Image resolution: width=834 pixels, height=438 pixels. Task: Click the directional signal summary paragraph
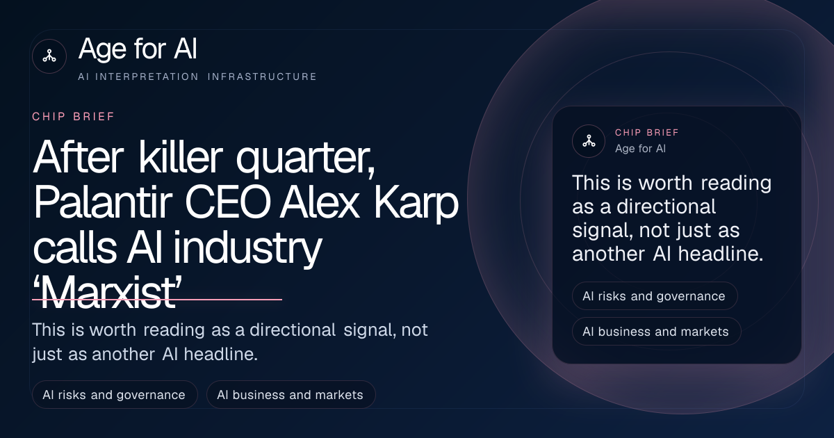(230, 341)
